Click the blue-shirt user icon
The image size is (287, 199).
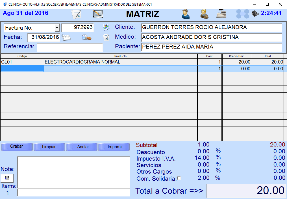186,14
